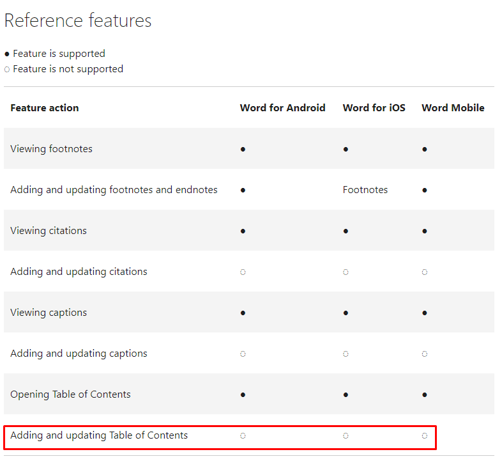Image resolution: width=502 pixels, height=468 pixels.
Task: Click Adding captions hollow circle under iOS
Action: tap(346, 354)
